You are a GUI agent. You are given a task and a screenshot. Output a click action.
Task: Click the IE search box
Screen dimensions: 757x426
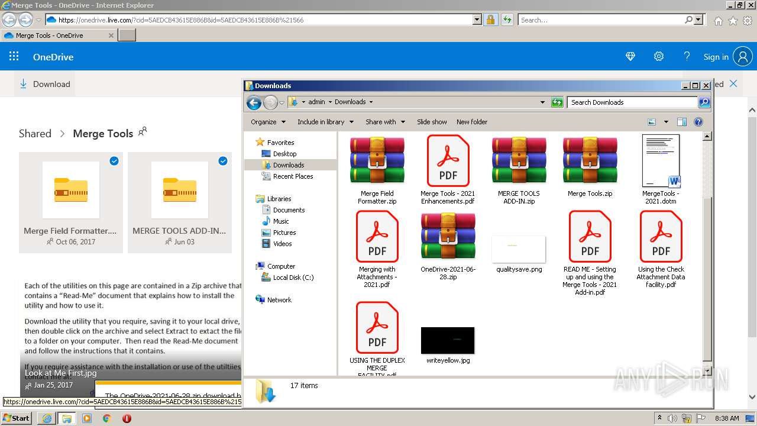(x=600, y=20)
